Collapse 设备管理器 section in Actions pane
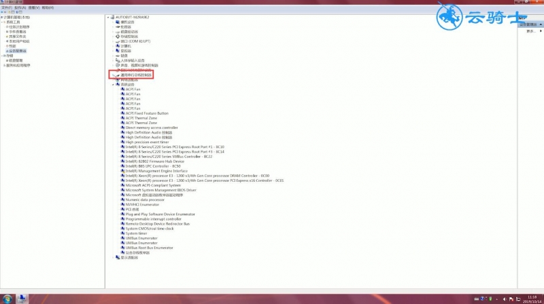The width and height of the screenshot is (544, 304). pyautogui.click(x=541, y=24)
